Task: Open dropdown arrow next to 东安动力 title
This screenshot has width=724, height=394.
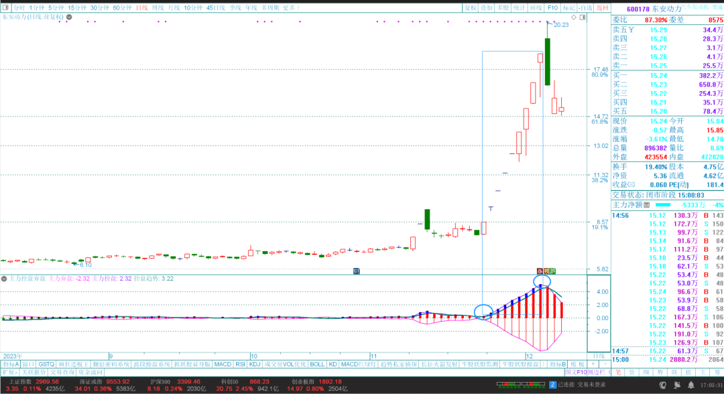Action: coord(68,16)
